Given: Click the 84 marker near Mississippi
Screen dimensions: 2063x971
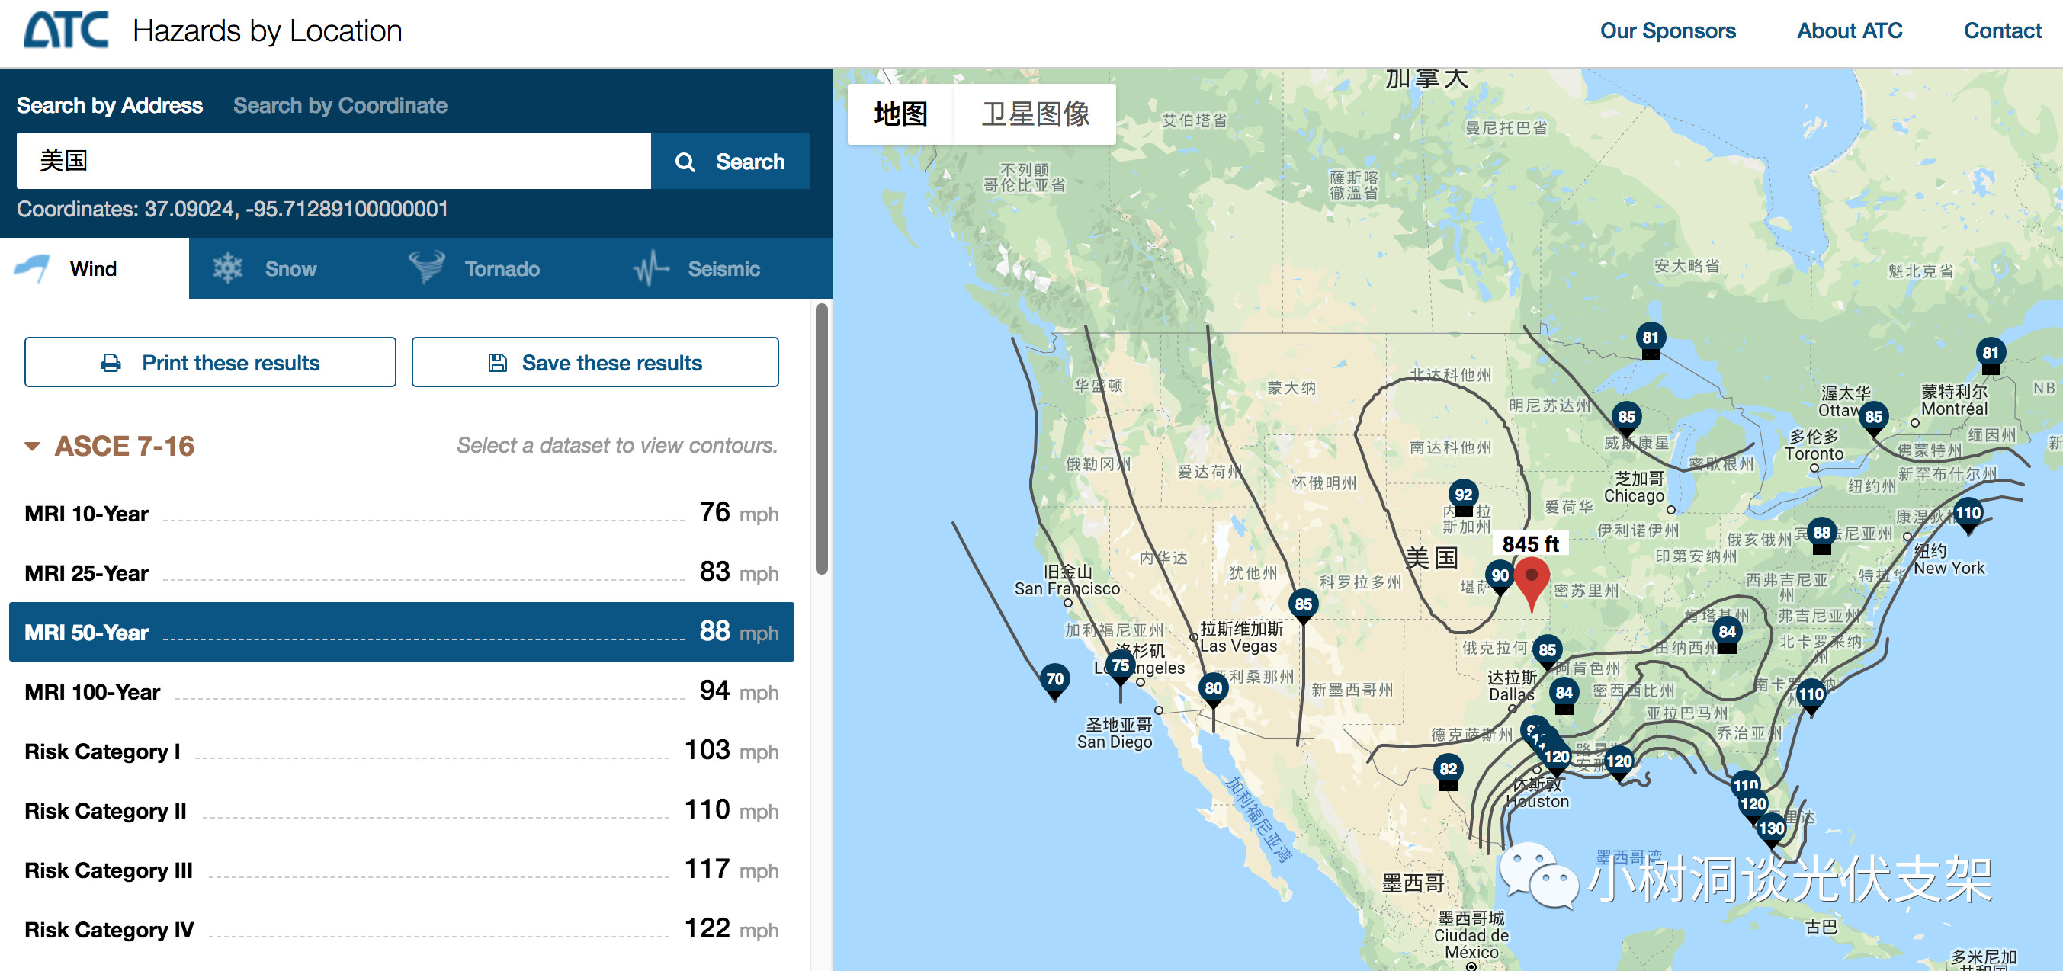Looking at the screenshot, I should (x=1564, y=694).
